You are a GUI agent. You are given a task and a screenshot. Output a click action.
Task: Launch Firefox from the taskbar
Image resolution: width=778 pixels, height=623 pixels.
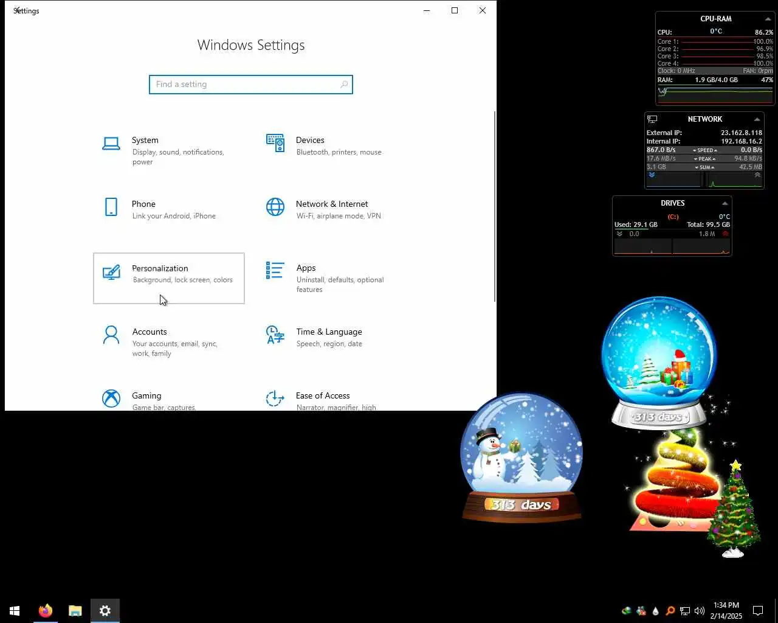(46, 610)
